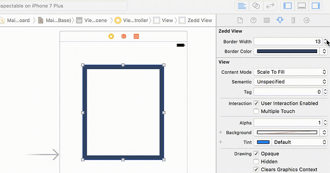Click the Border Color swatch
Viewport: 330px width, 173px height.
287,51
